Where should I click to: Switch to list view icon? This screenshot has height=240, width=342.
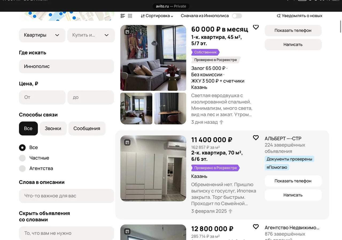pyautogui.click(x=123, y=16)
